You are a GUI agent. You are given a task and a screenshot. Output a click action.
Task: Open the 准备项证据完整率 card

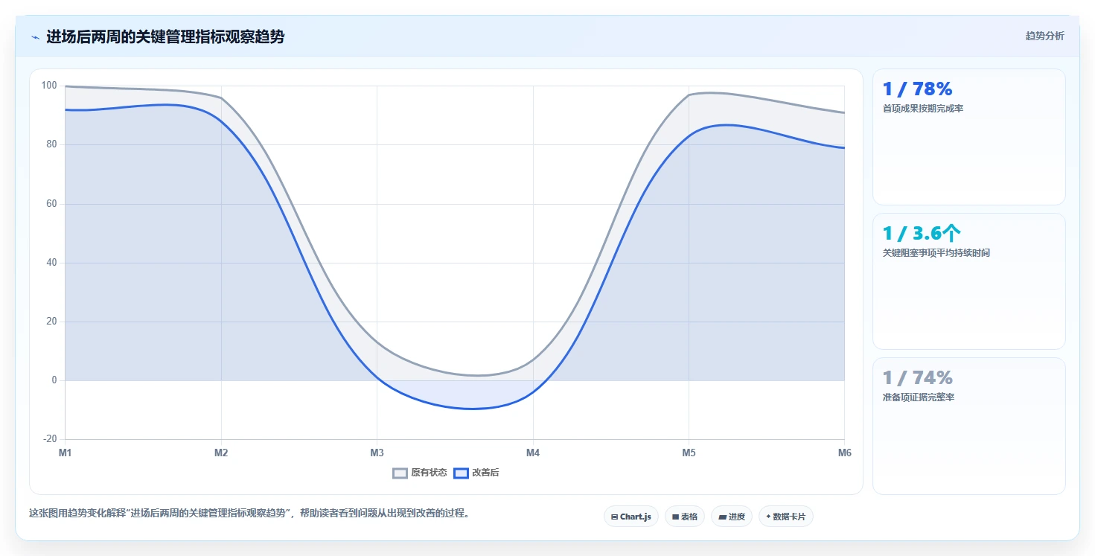coord(969,426)
